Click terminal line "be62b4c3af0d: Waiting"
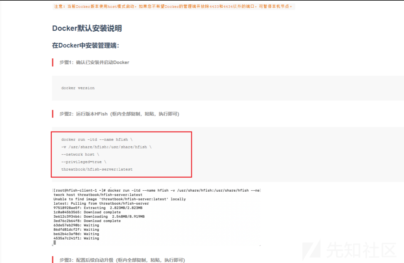This screenshot has width=404, height=263. [x=76, y=234]
